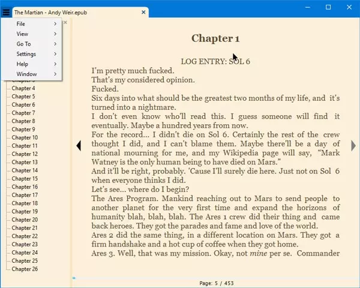Screen dimensions: 360x288
Task: Jump to Chapter 18 in contents
Action: [25, 203]
